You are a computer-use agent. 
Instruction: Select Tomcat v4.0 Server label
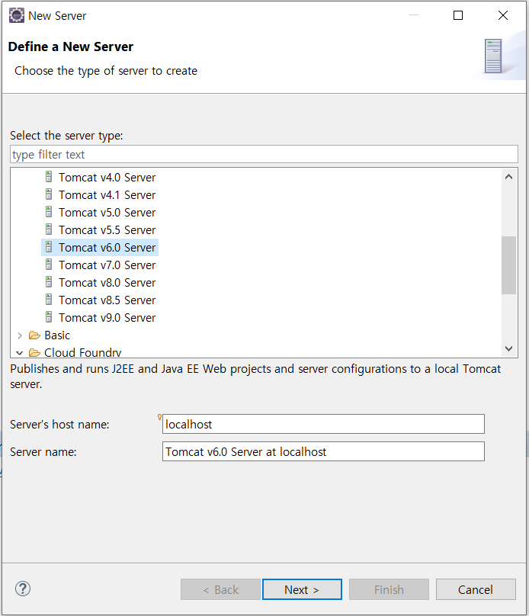(107, 178)
